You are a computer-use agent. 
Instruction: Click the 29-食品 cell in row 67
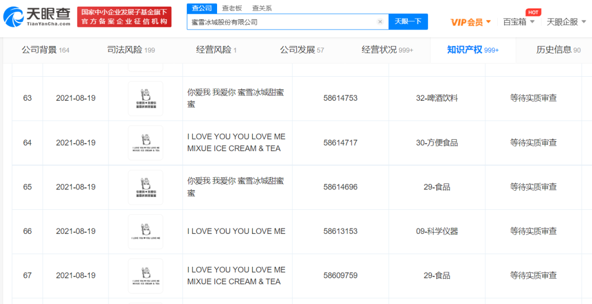437,276
